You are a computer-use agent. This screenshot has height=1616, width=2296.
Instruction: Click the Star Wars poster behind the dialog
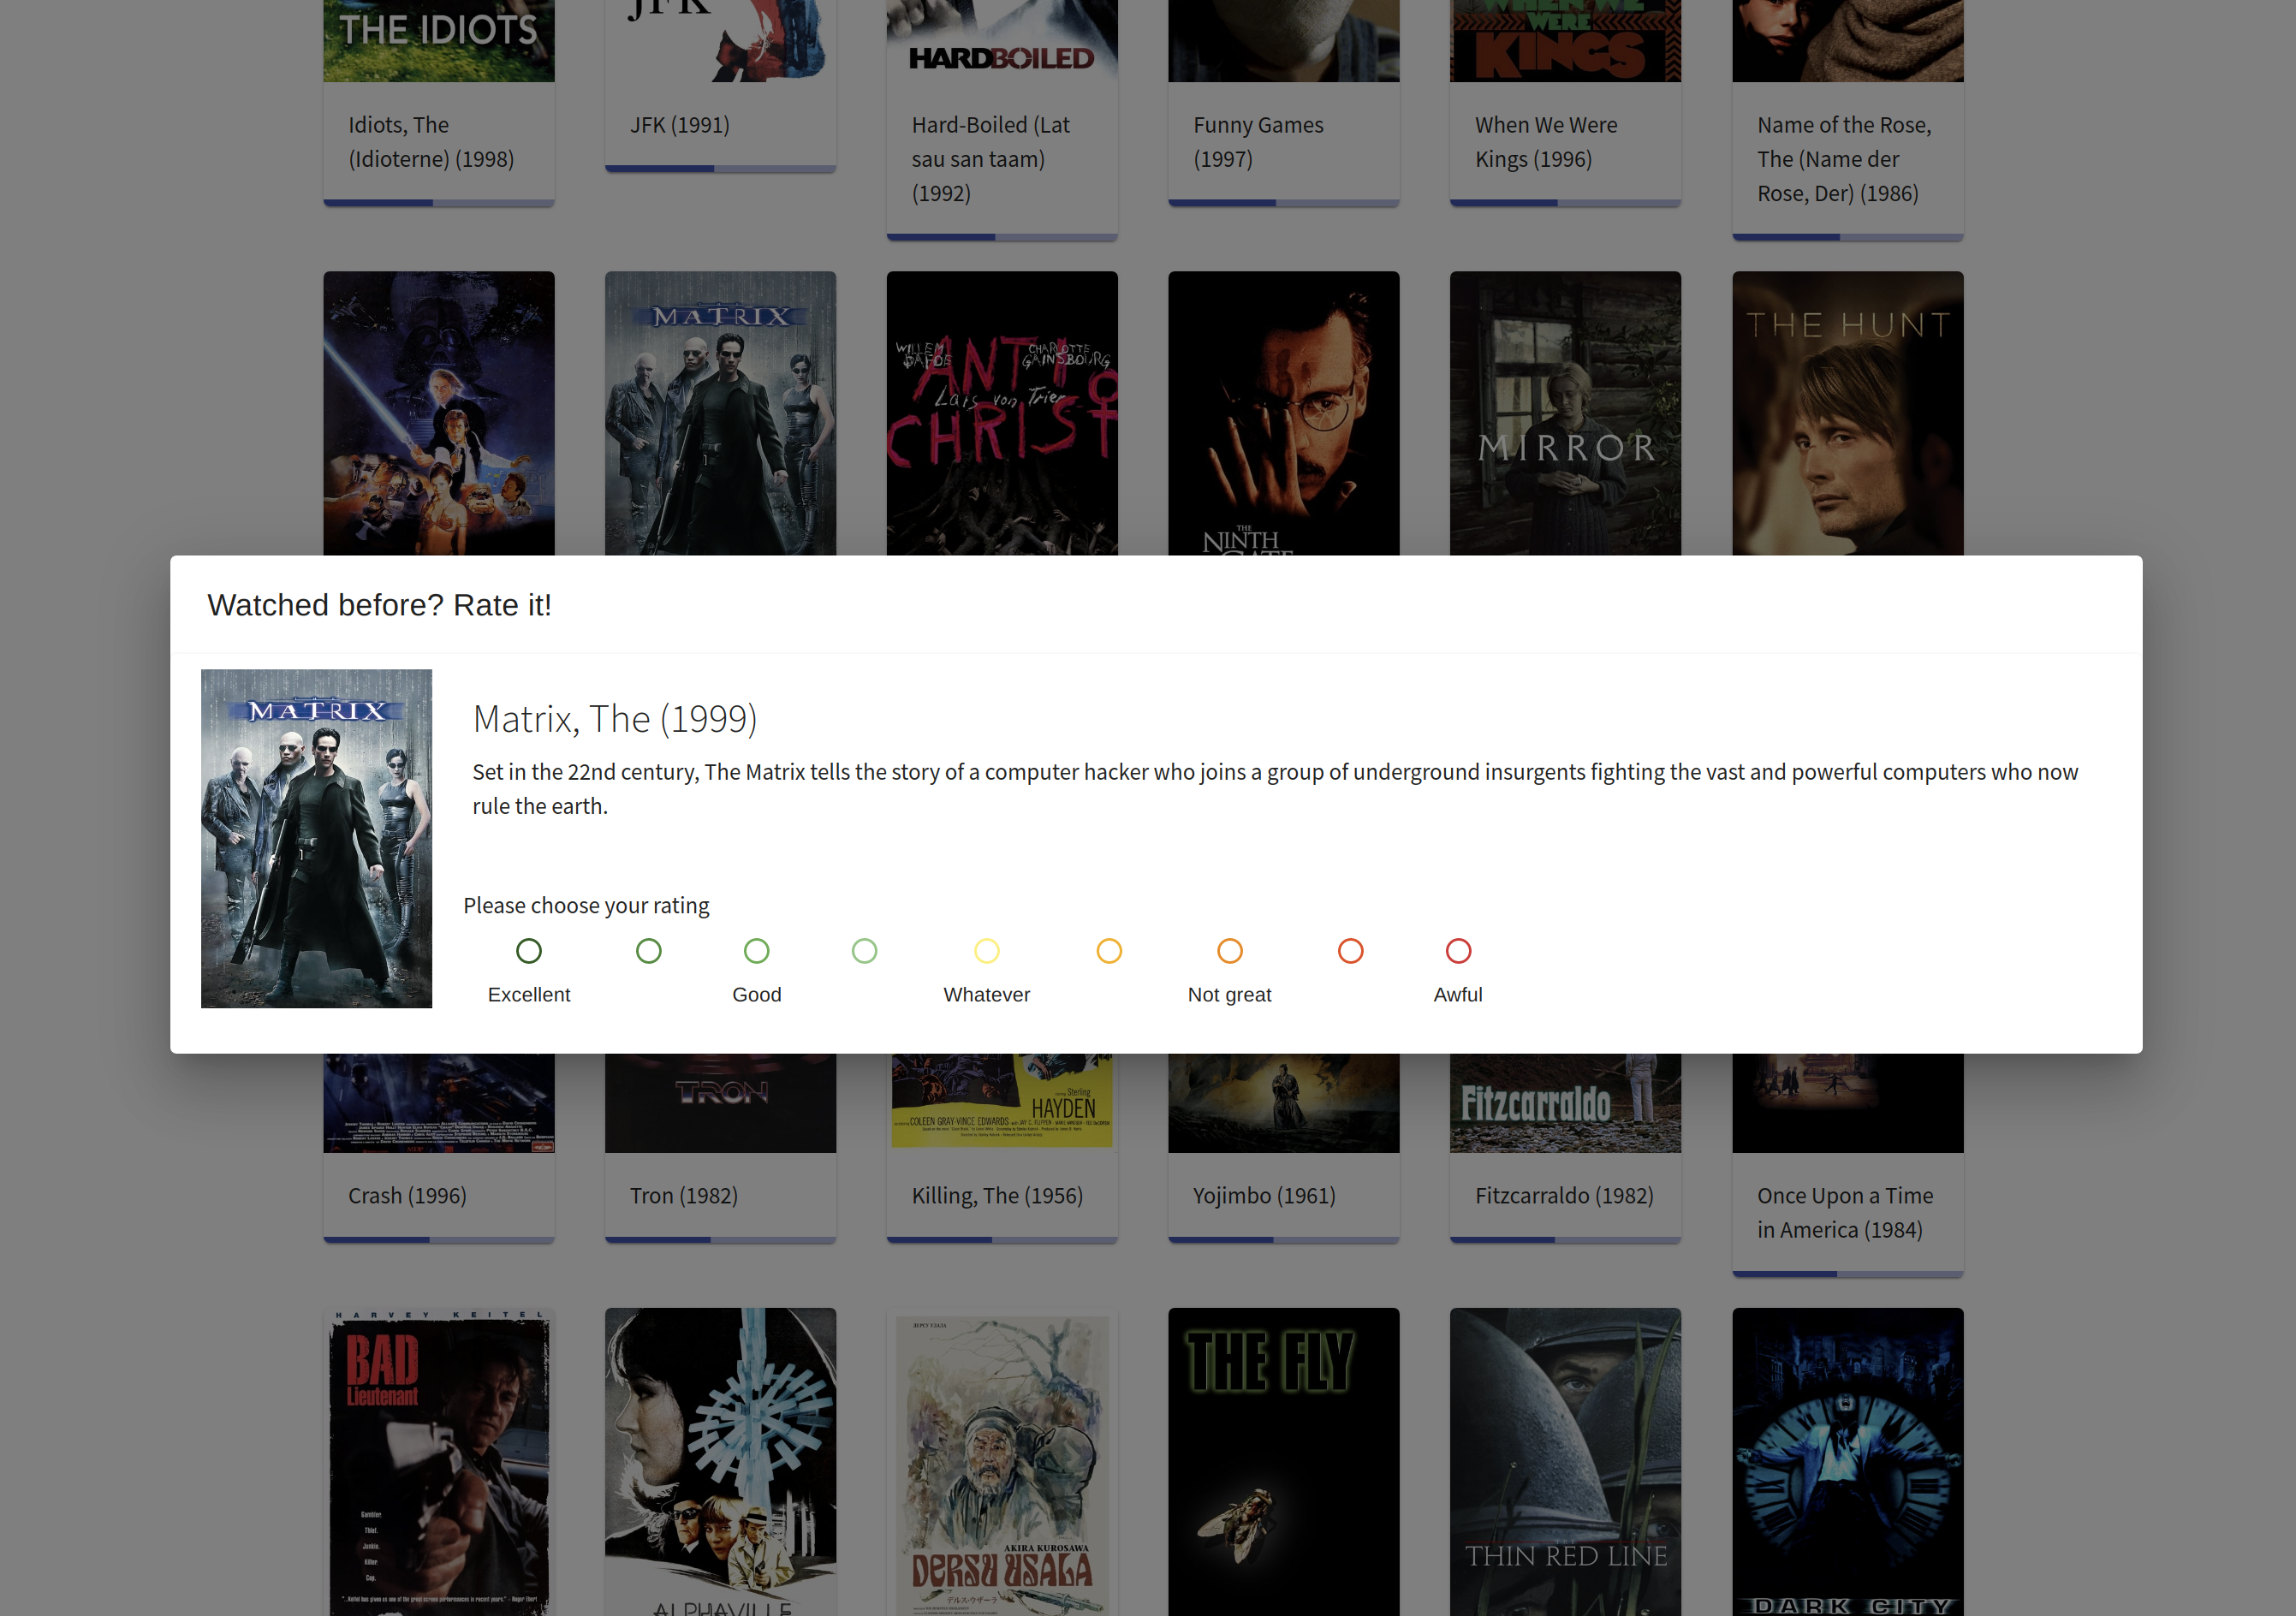439,413
